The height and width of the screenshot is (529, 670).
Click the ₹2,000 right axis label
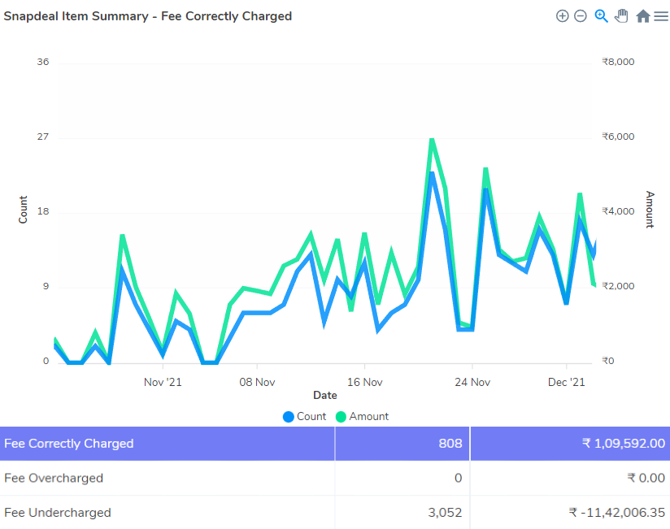tap(618, 286)
